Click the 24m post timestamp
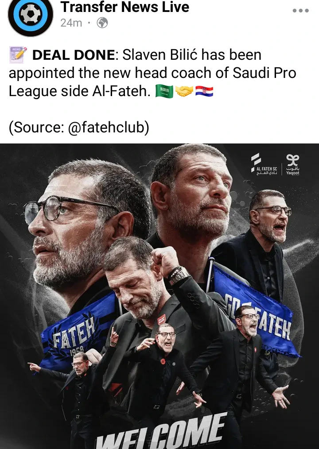This screenshot has width=319, height=449. (71, 23)
